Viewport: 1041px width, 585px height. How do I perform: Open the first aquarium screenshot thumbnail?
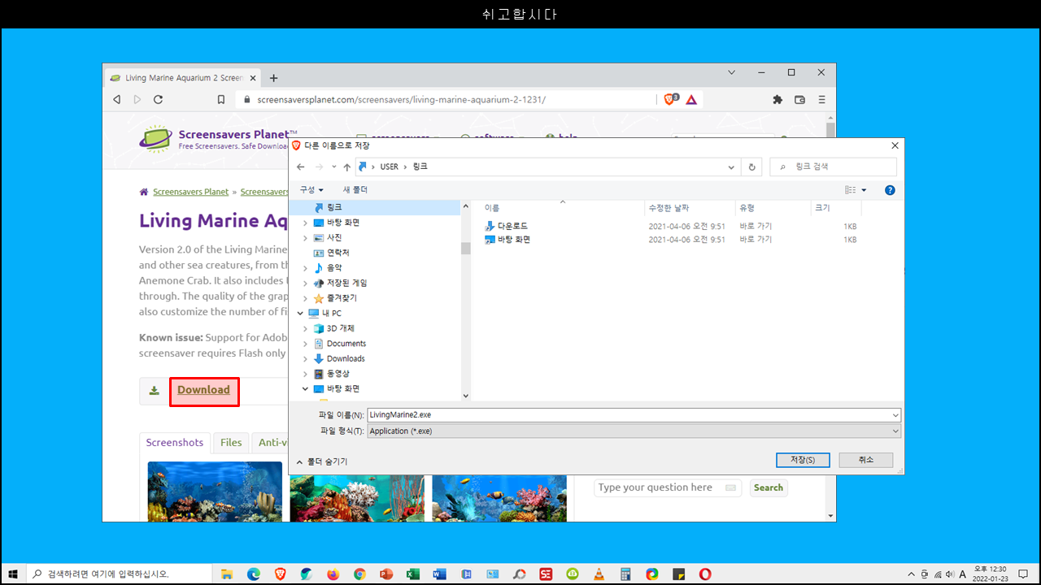click(215, 492)
